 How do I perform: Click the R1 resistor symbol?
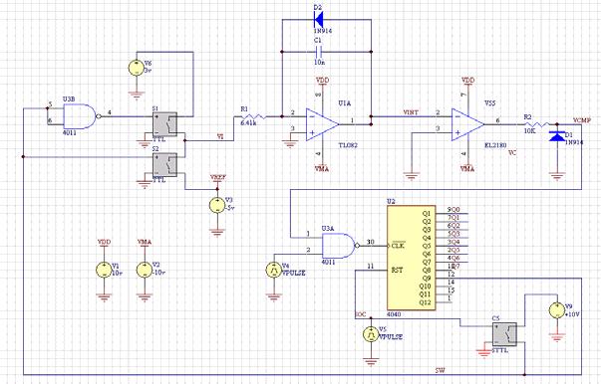tap(253, 116)
